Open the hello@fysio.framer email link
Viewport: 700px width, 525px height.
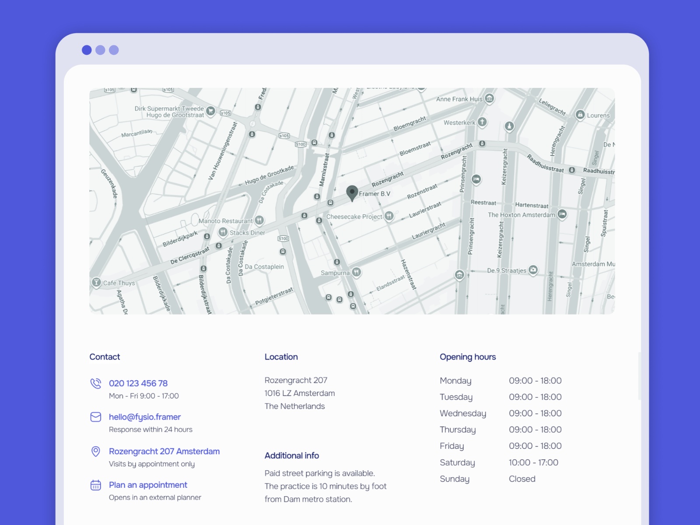pos(145,417)
